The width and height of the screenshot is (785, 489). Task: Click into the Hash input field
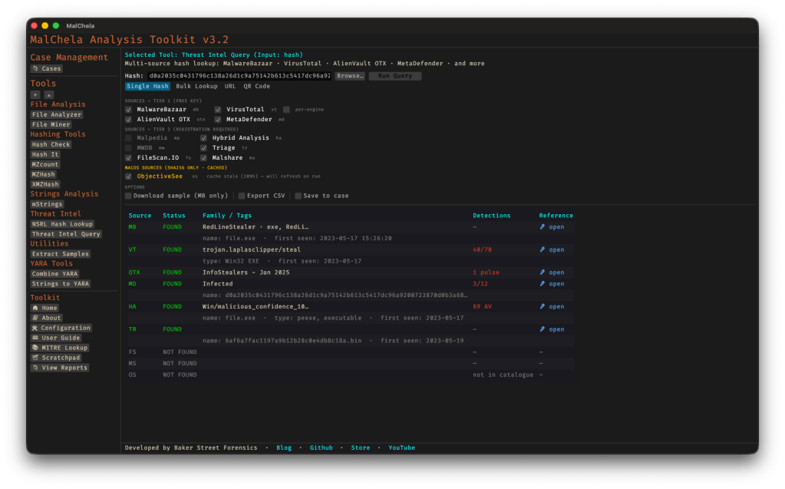(239, 76)
